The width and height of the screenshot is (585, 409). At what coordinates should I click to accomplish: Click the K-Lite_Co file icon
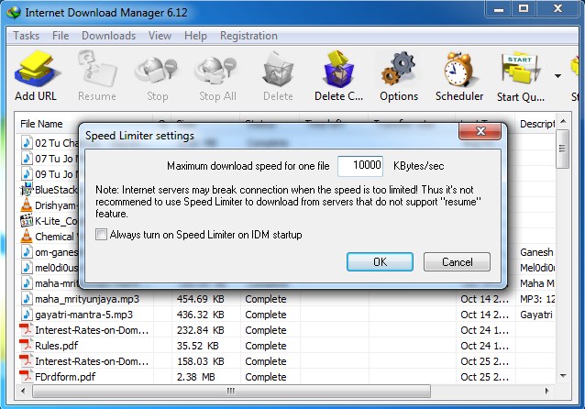coord(27,221)
